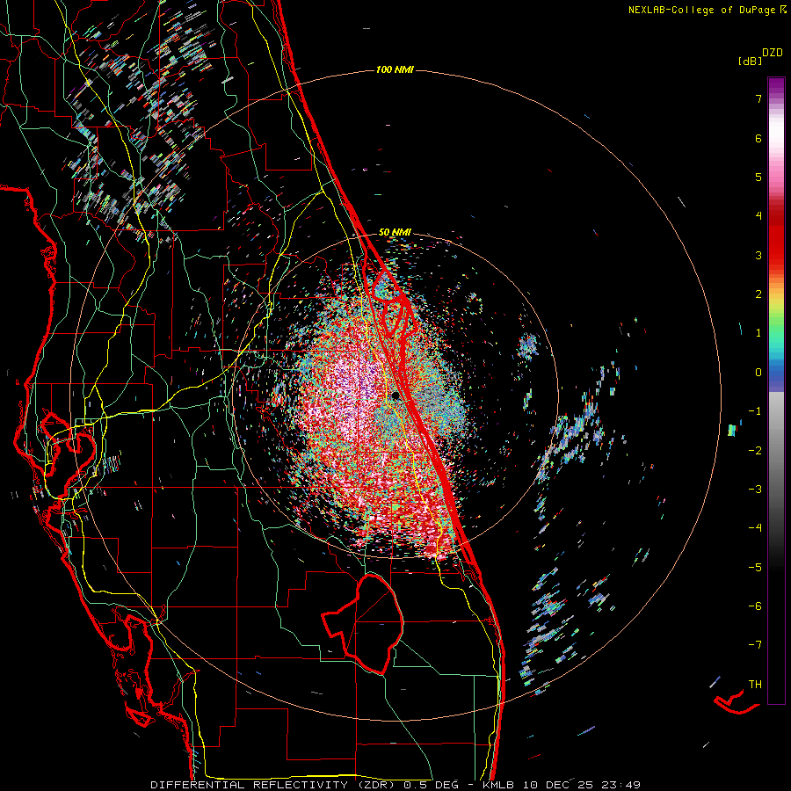Click the 50 NMI range ring label

point(395,232)
